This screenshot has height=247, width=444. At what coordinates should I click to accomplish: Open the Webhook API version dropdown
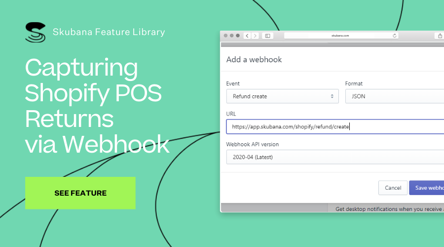pos(335,157)
